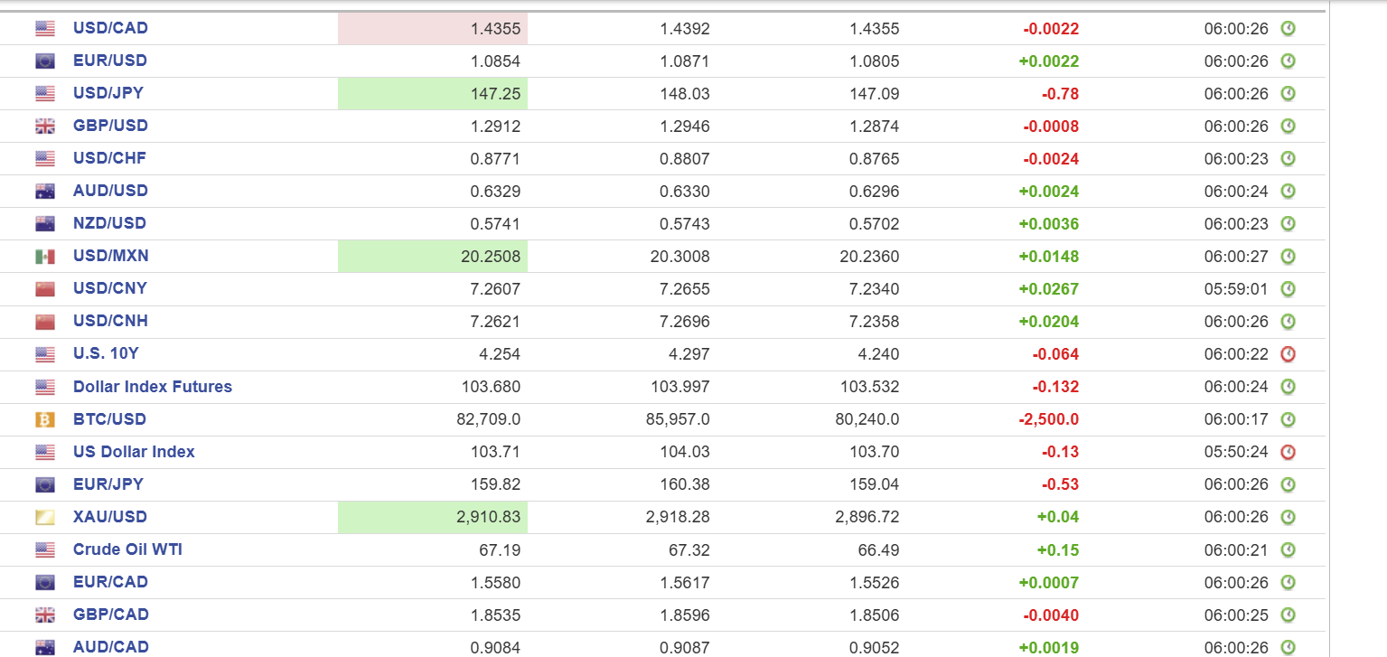Click the BTC/USD change value -2,500.0
Image resolution: width=1387 pixels, height=657 pixels.
(x=1048, y=419)
